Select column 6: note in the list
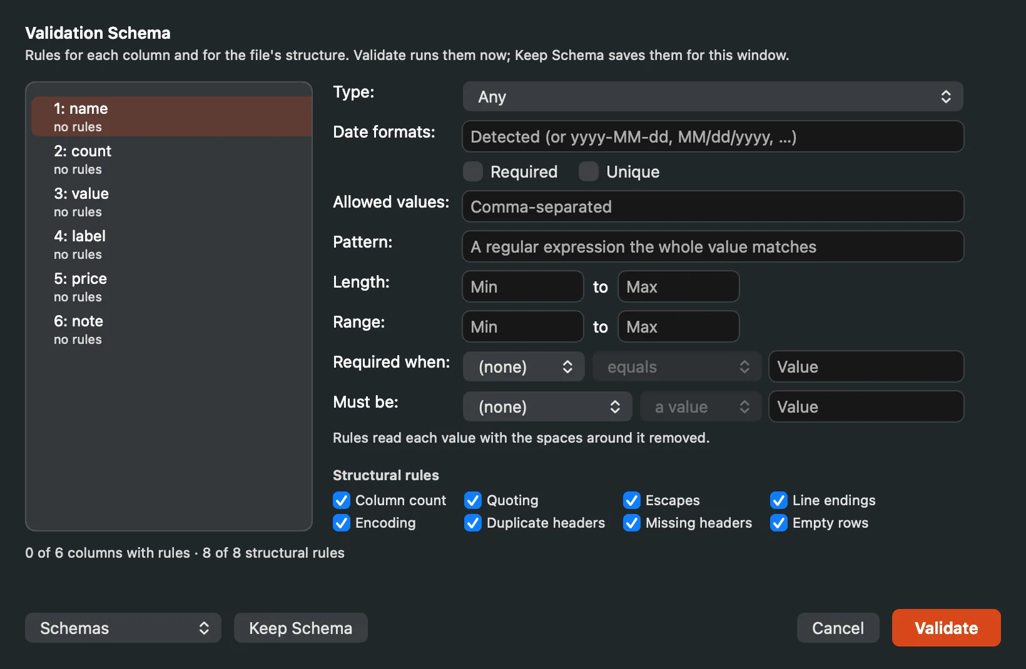 click(171, 329)
